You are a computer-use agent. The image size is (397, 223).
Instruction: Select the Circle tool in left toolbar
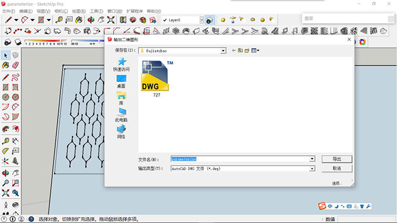coord(6,97)
